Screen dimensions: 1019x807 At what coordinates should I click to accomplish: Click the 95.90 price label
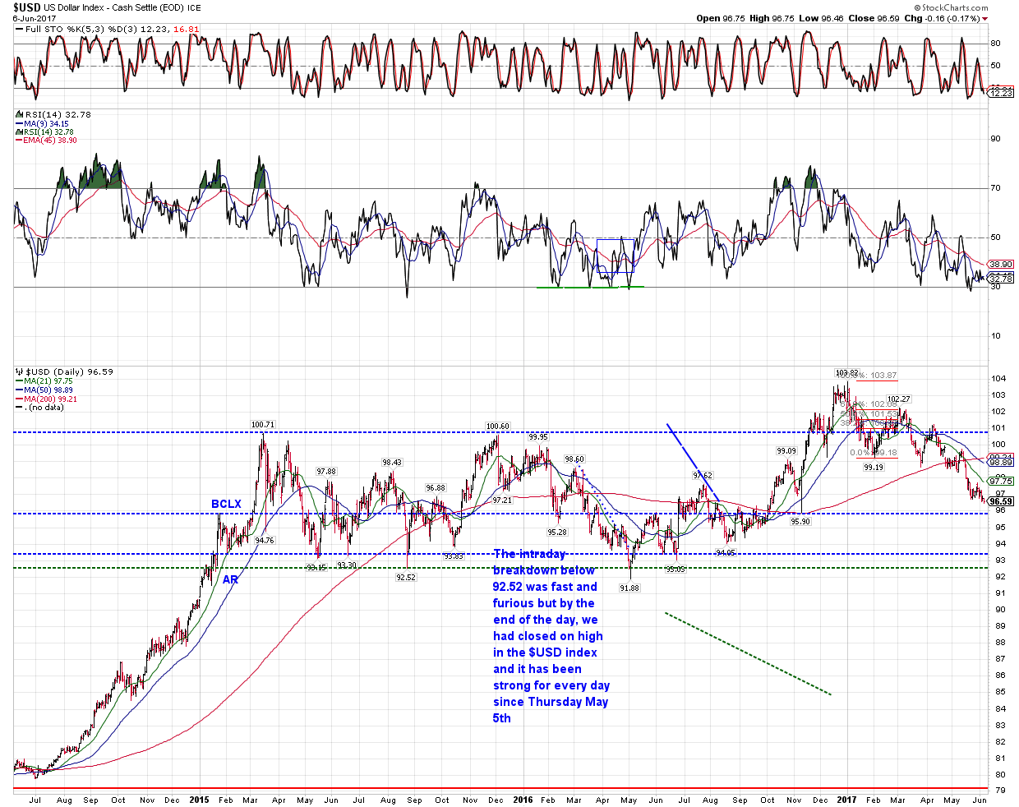click(800, 521)
